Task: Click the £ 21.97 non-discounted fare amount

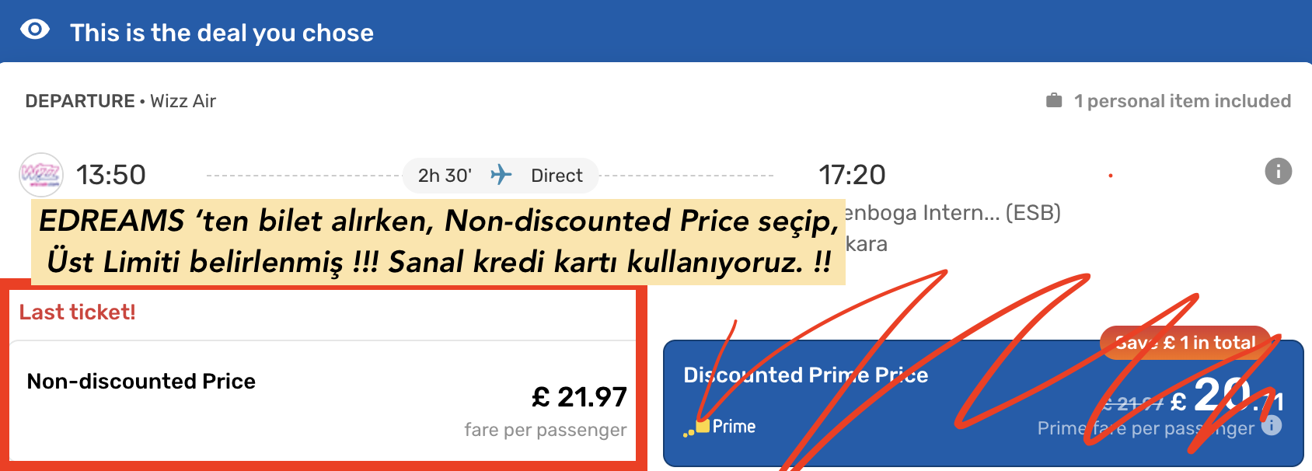Action: (x=579, y=397)
